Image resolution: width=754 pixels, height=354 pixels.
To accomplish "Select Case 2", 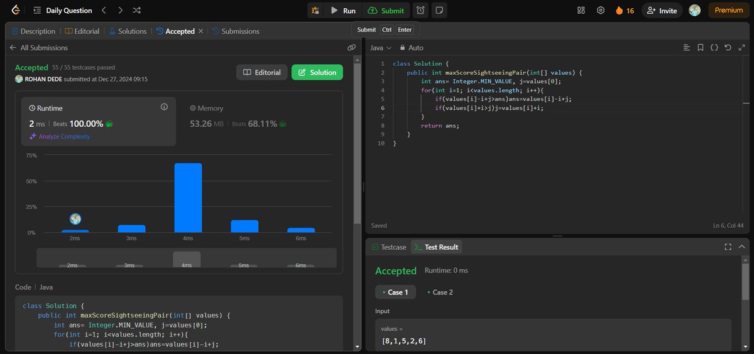I will 440,292.
